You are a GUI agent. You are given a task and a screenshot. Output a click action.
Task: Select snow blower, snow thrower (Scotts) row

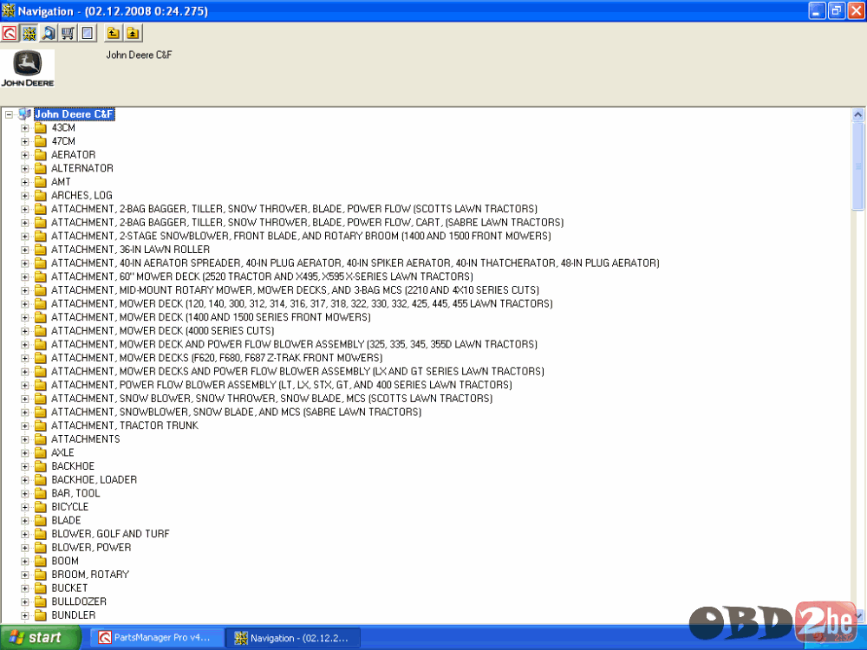point(271,399)
